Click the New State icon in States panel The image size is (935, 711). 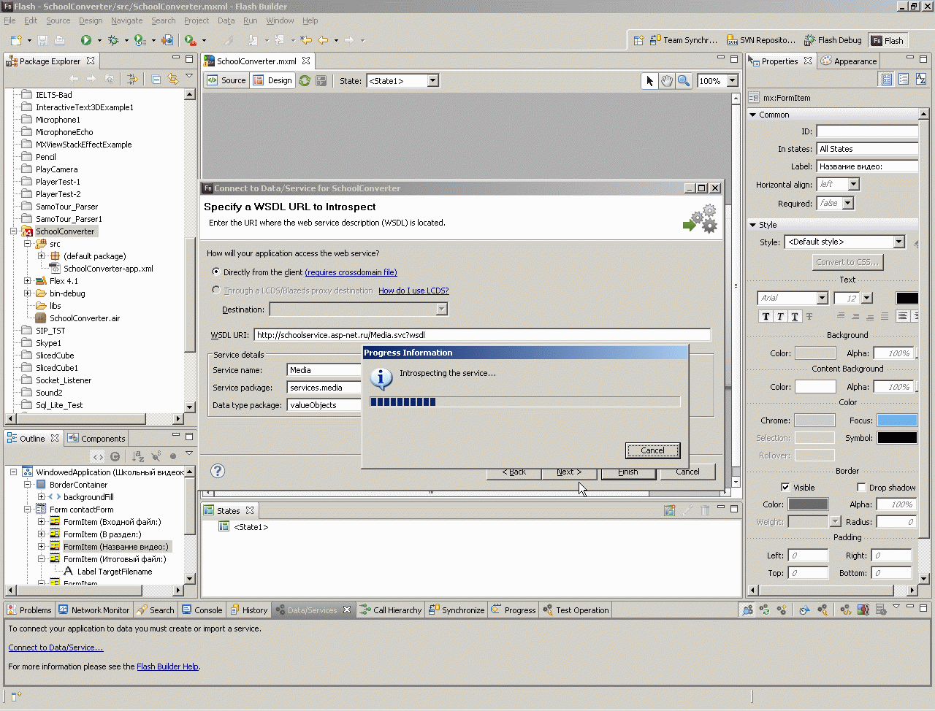[x=669, y=510]
